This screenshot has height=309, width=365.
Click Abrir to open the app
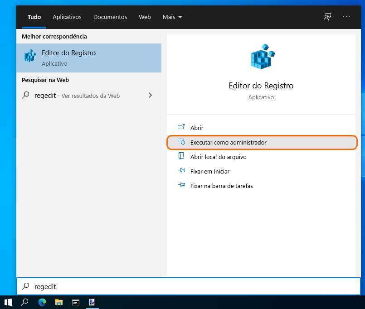(261, 128)
